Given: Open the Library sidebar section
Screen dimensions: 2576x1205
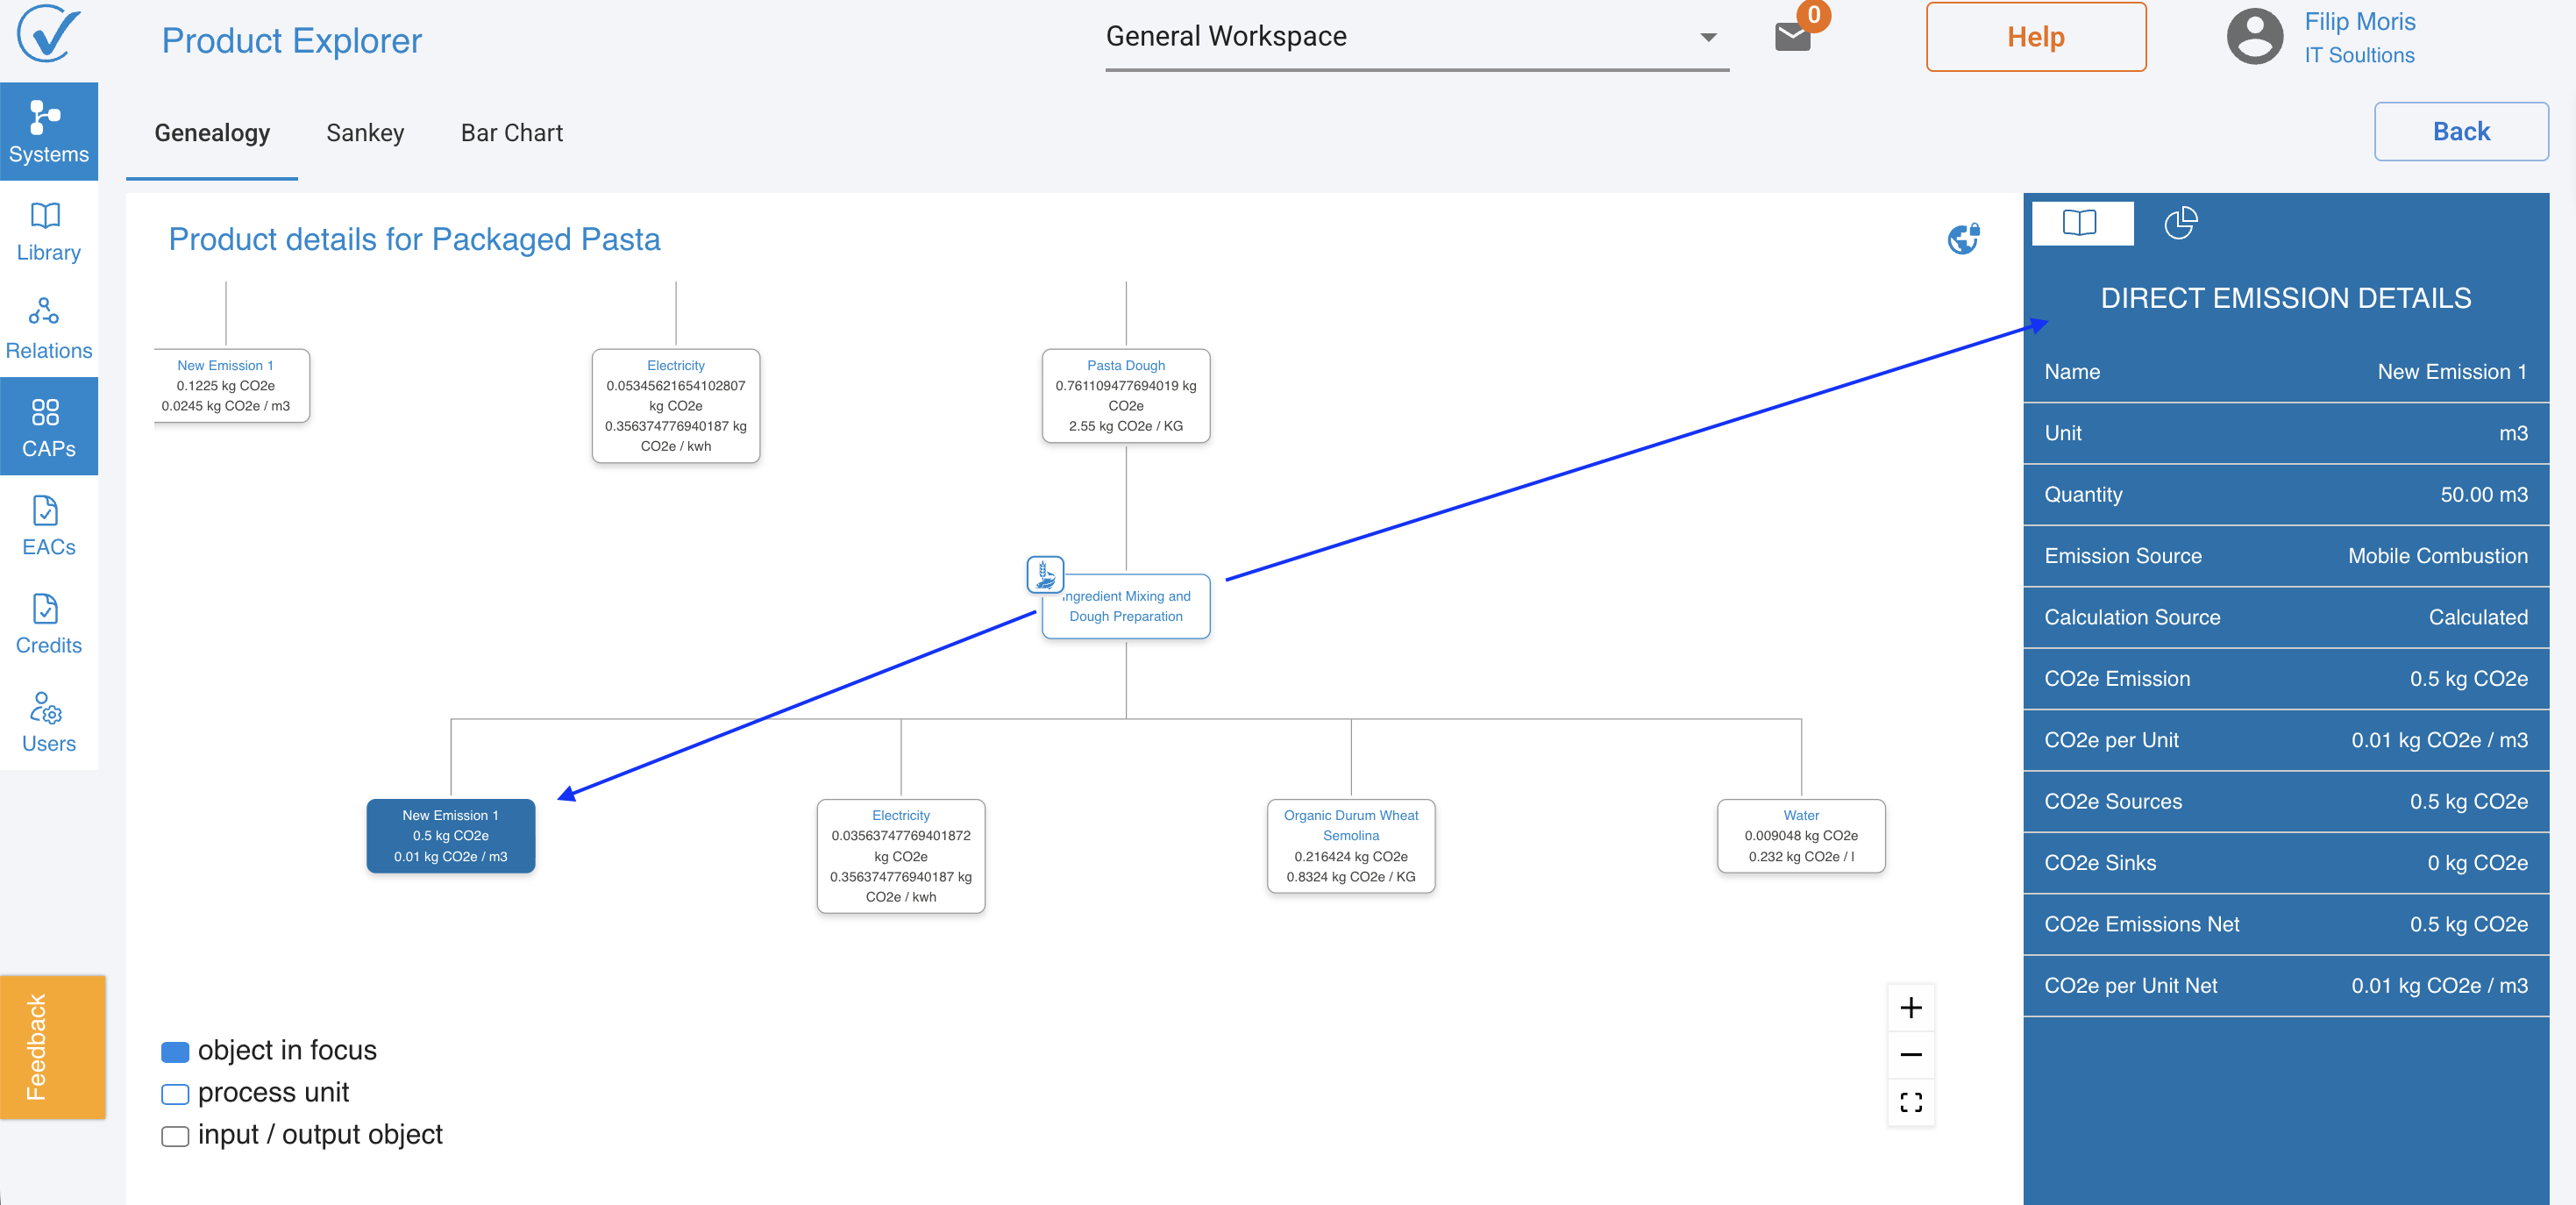Looking at the screenshot, I should point(48,230).
